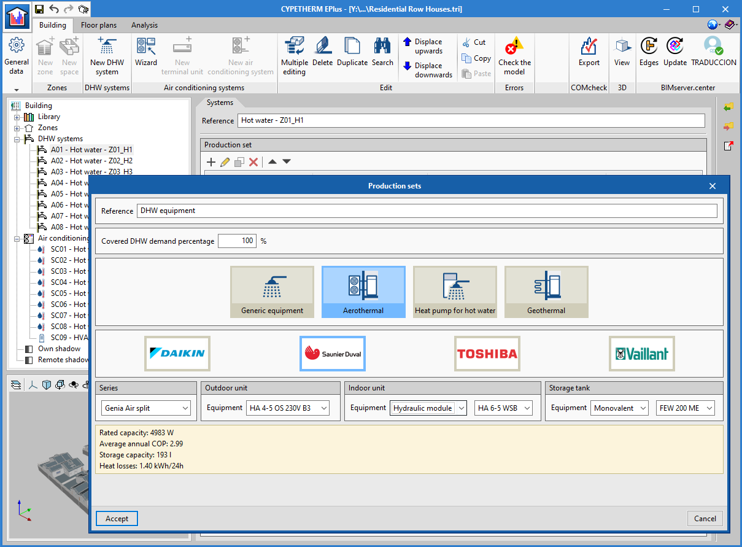Open FEW 200 ME dropdown
Screen dimensions: 742x547
click(684, 408)
